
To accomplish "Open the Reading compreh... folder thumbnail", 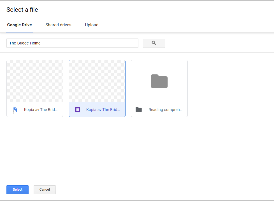I will 159,81.
